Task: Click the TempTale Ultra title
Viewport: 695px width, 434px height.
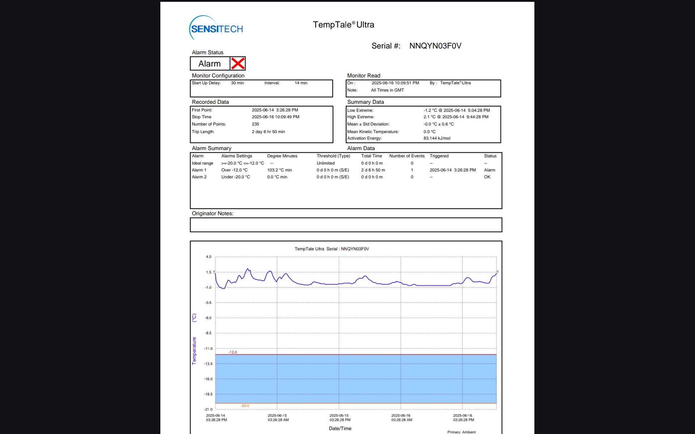Action: coord(344,25)
